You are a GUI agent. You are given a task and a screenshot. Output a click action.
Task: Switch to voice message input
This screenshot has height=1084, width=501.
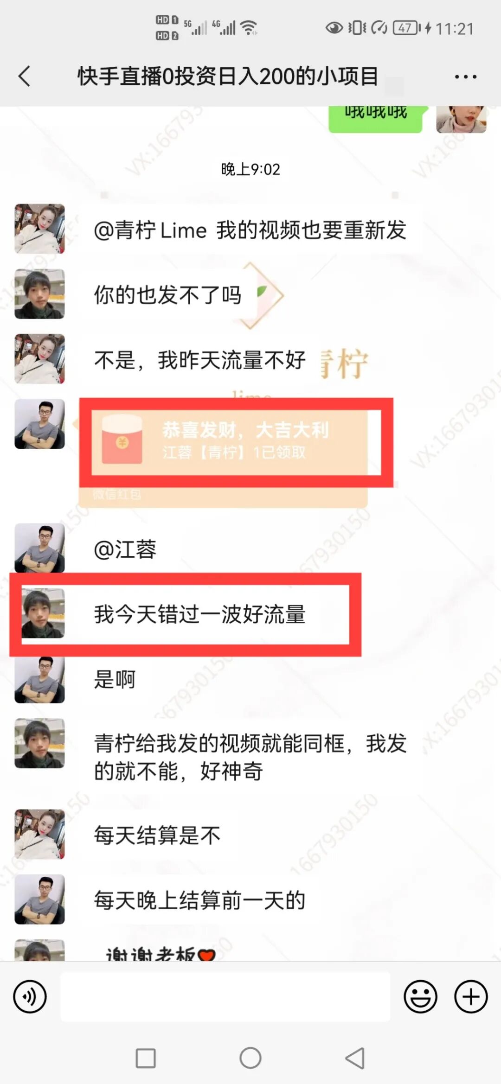pyautogui.click(x=30, y=996)
